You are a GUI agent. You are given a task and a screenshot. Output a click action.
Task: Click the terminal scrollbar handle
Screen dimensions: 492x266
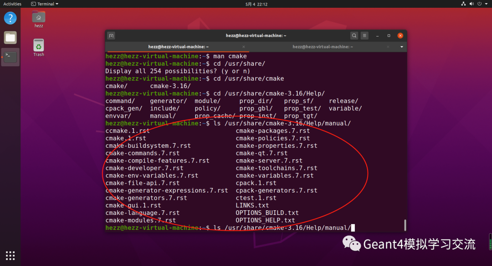(405, 225)
